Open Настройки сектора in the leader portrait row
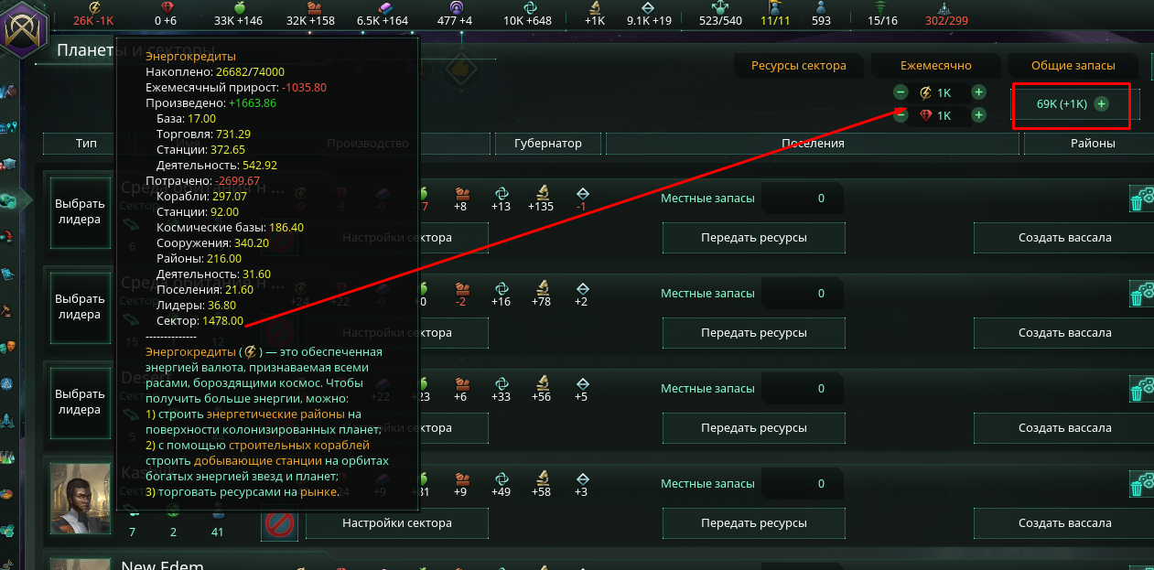The image size is (1154, 570). click(397, 523)
